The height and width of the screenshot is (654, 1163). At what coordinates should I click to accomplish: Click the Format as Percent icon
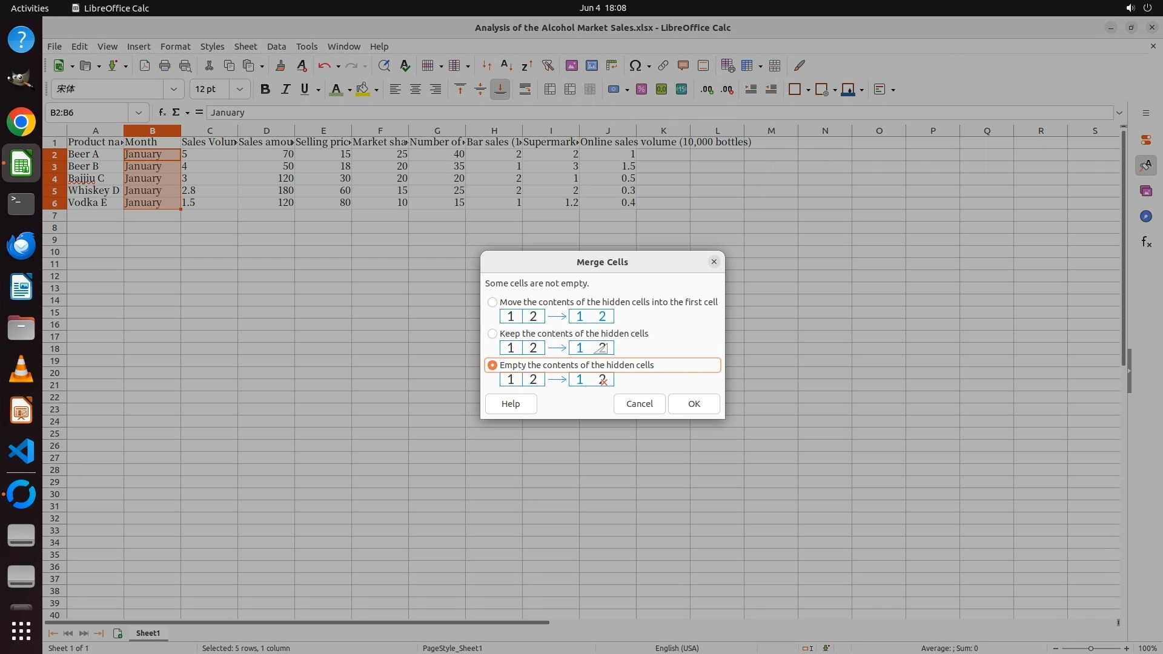coord(641,90)
